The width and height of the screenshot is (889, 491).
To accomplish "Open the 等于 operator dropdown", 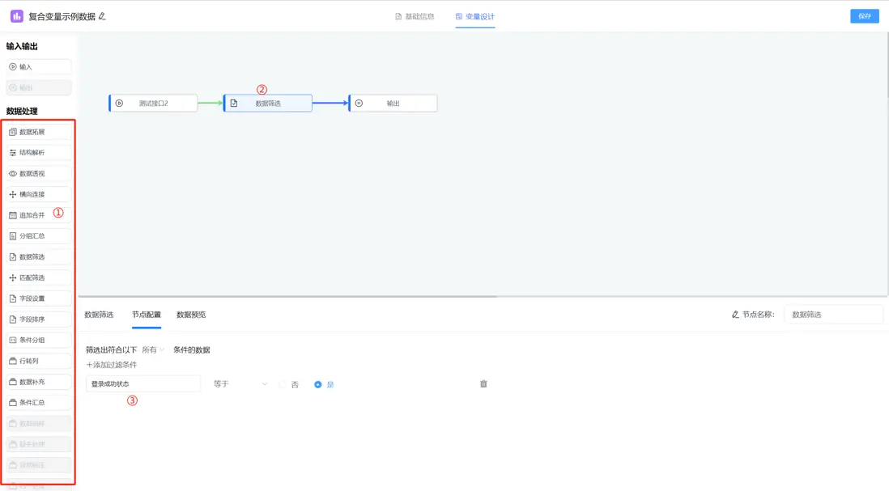I will pos(240,384).
